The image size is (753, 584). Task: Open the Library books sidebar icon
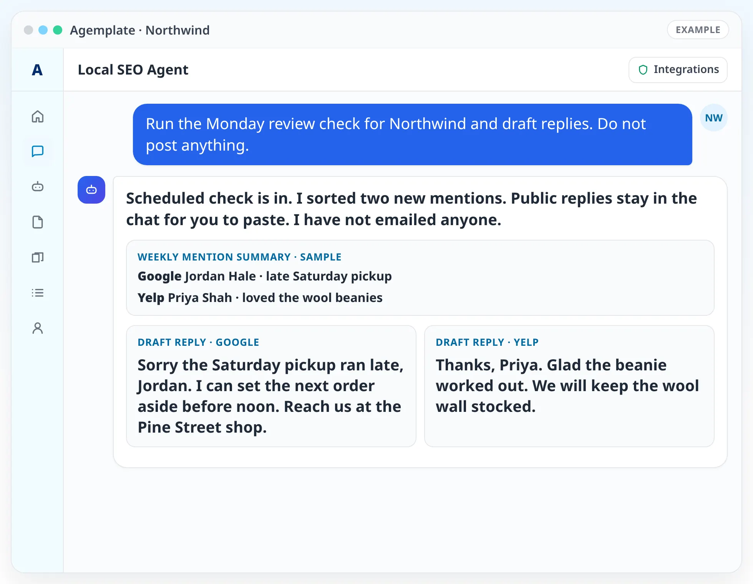[37, 257]
